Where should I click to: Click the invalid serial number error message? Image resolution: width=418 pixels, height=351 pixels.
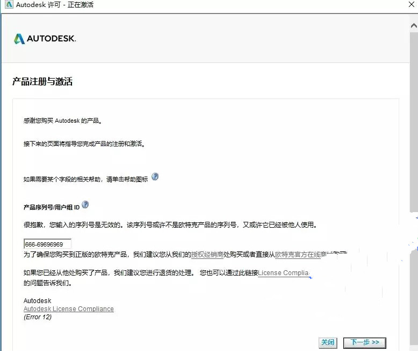tap(171, 225)
